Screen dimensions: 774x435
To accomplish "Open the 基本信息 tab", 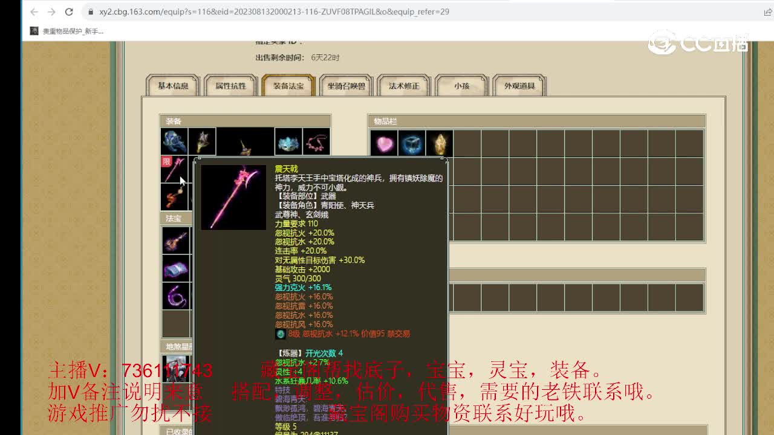I will [173, 86].
